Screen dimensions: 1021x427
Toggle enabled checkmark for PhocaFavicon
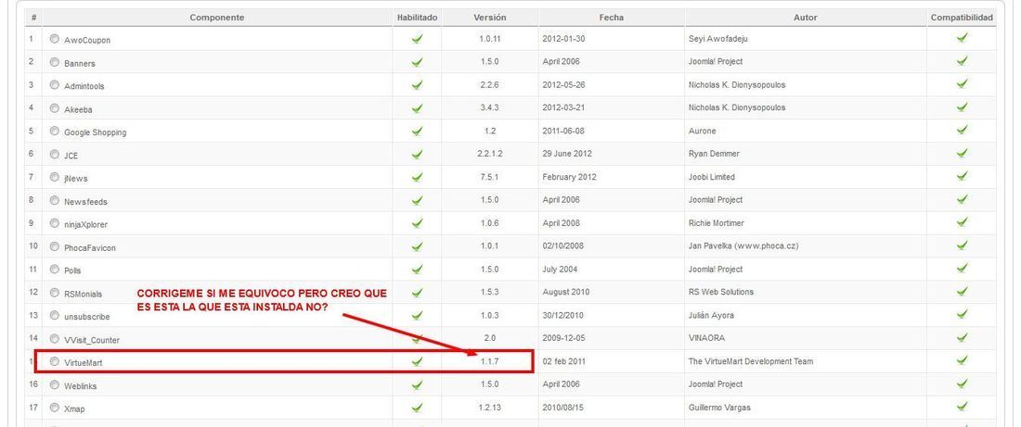(418, 247)
